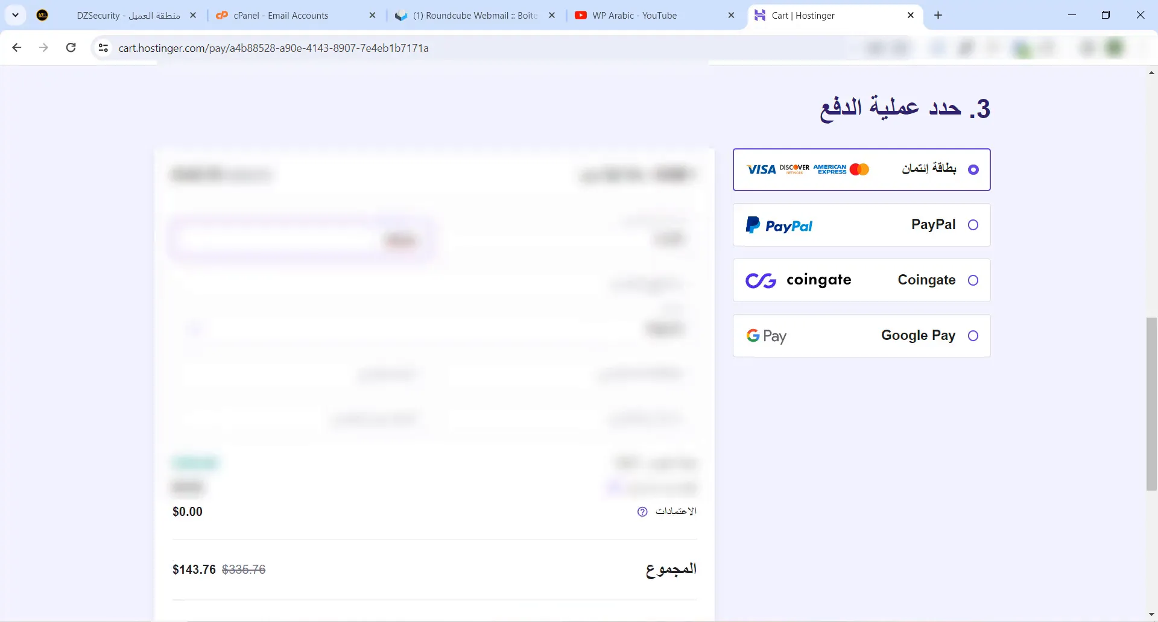Switch to the cPanel Email Accounts tab
The image size is (1158, 622).
296,16
